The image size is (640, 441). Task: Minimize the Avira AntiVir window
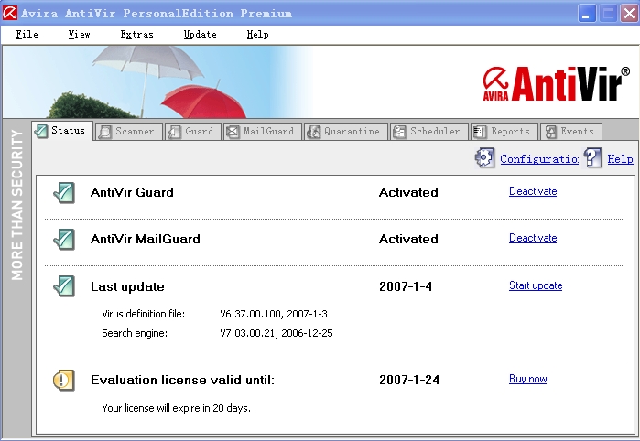pyautogui.click(x=587, y=14)
